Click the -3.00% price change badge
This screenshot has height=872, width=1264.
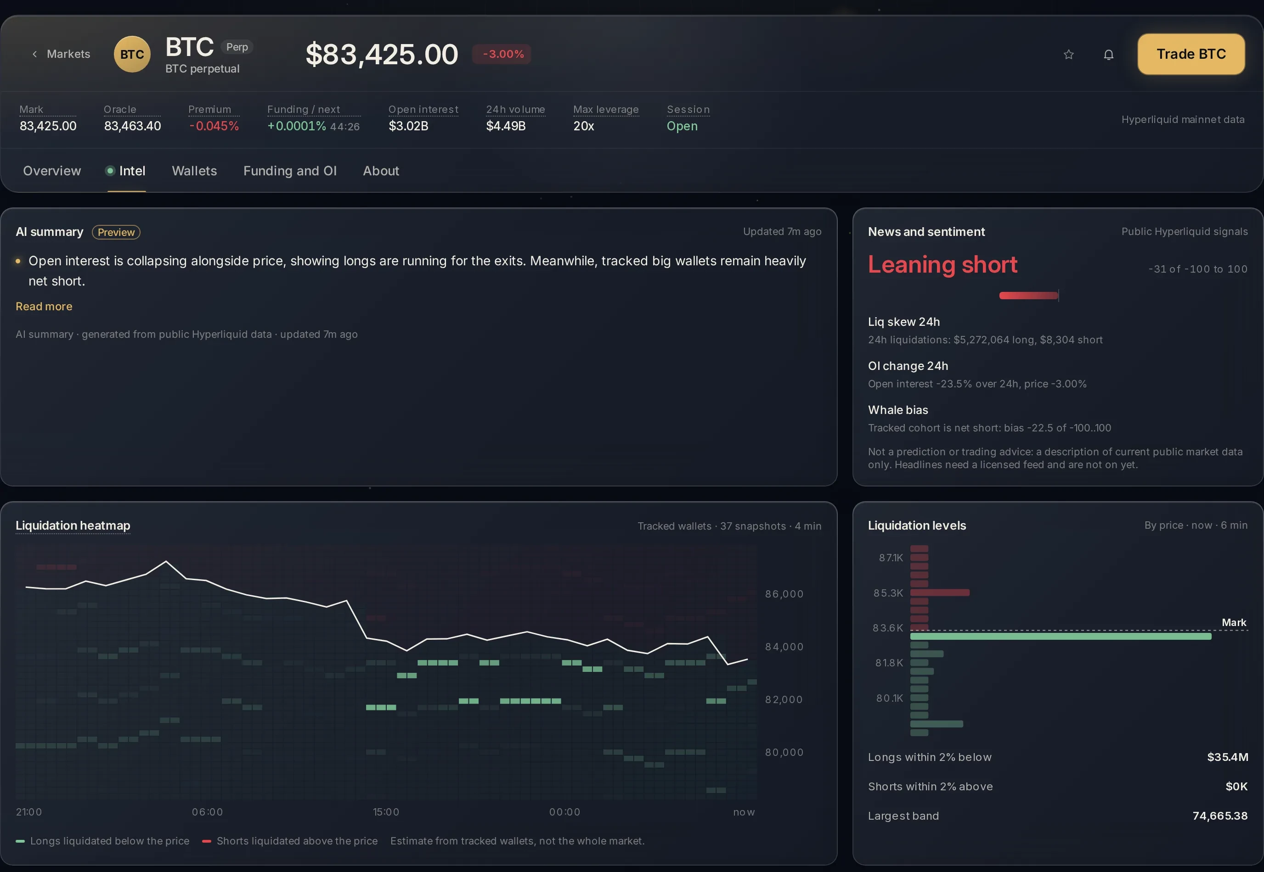coord(502,54)
